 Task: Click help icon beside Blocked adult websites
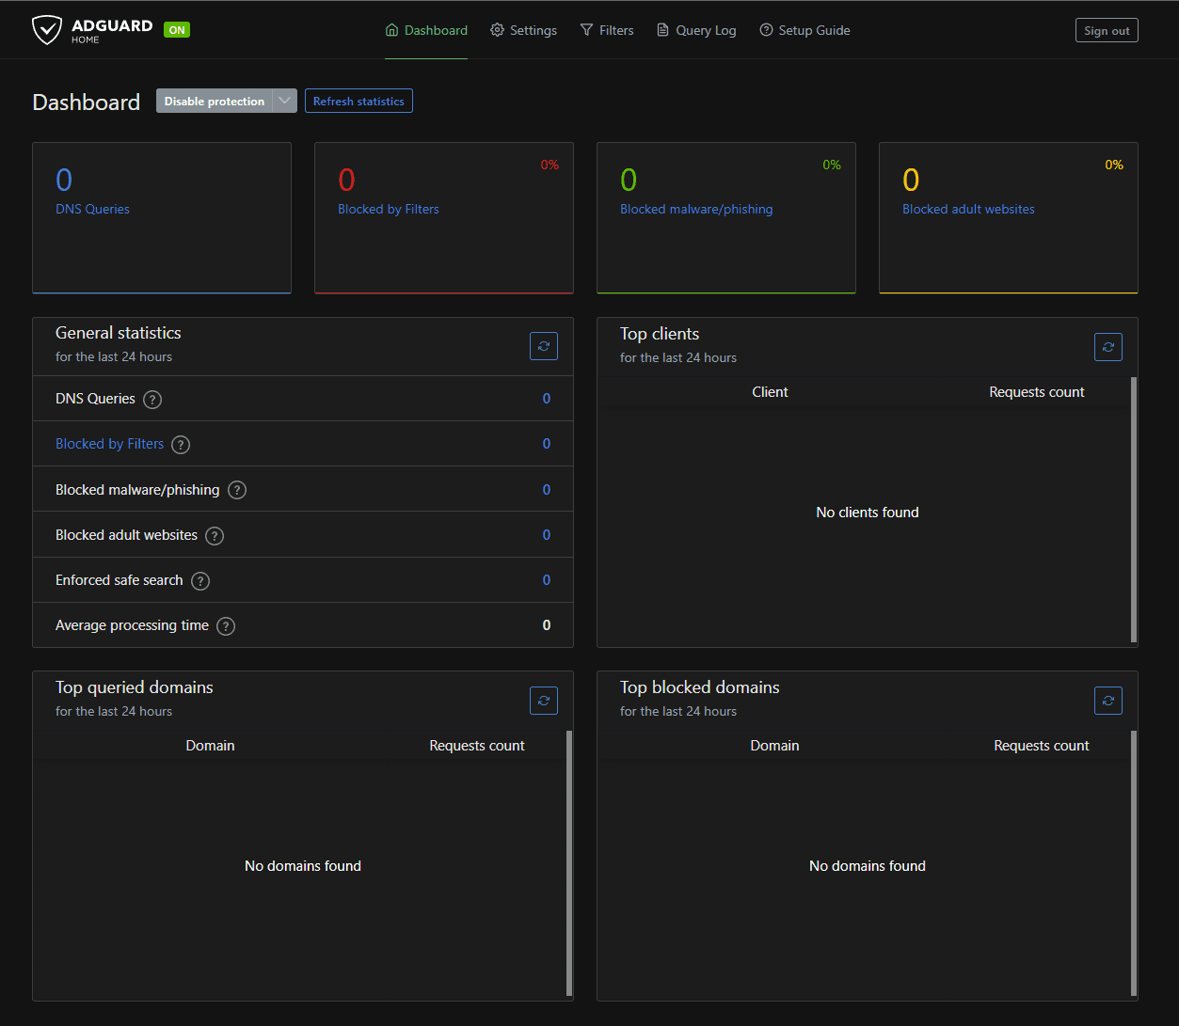pos(215,536)
